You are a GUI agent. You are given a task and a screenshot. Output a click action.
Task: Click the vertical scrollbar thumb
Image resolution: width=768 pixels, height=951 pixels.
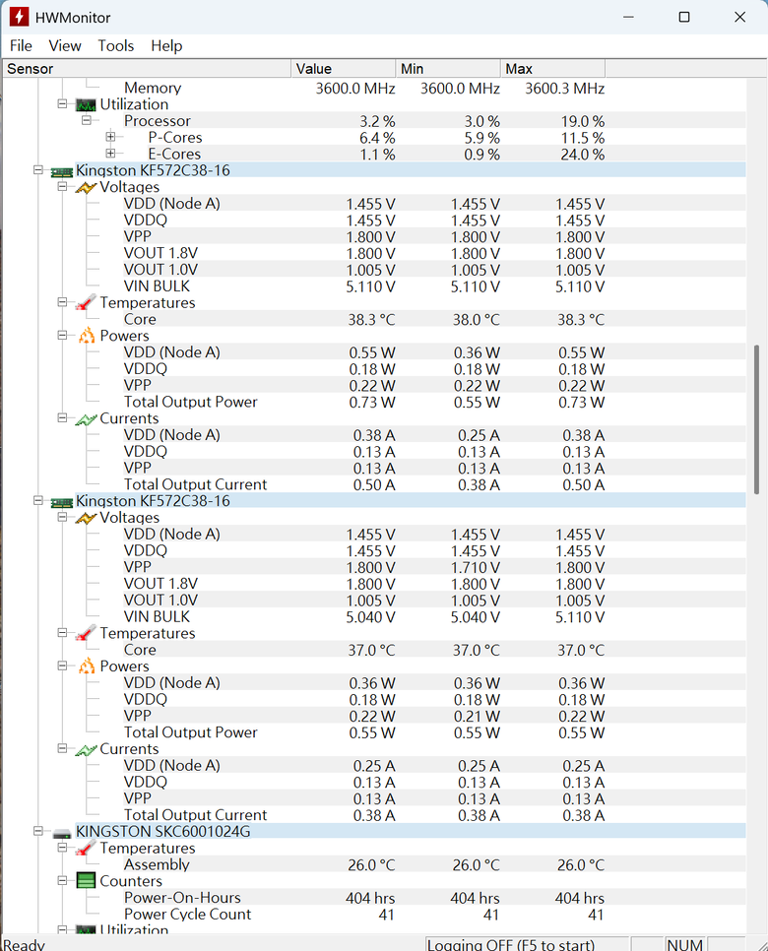[756, 419]
